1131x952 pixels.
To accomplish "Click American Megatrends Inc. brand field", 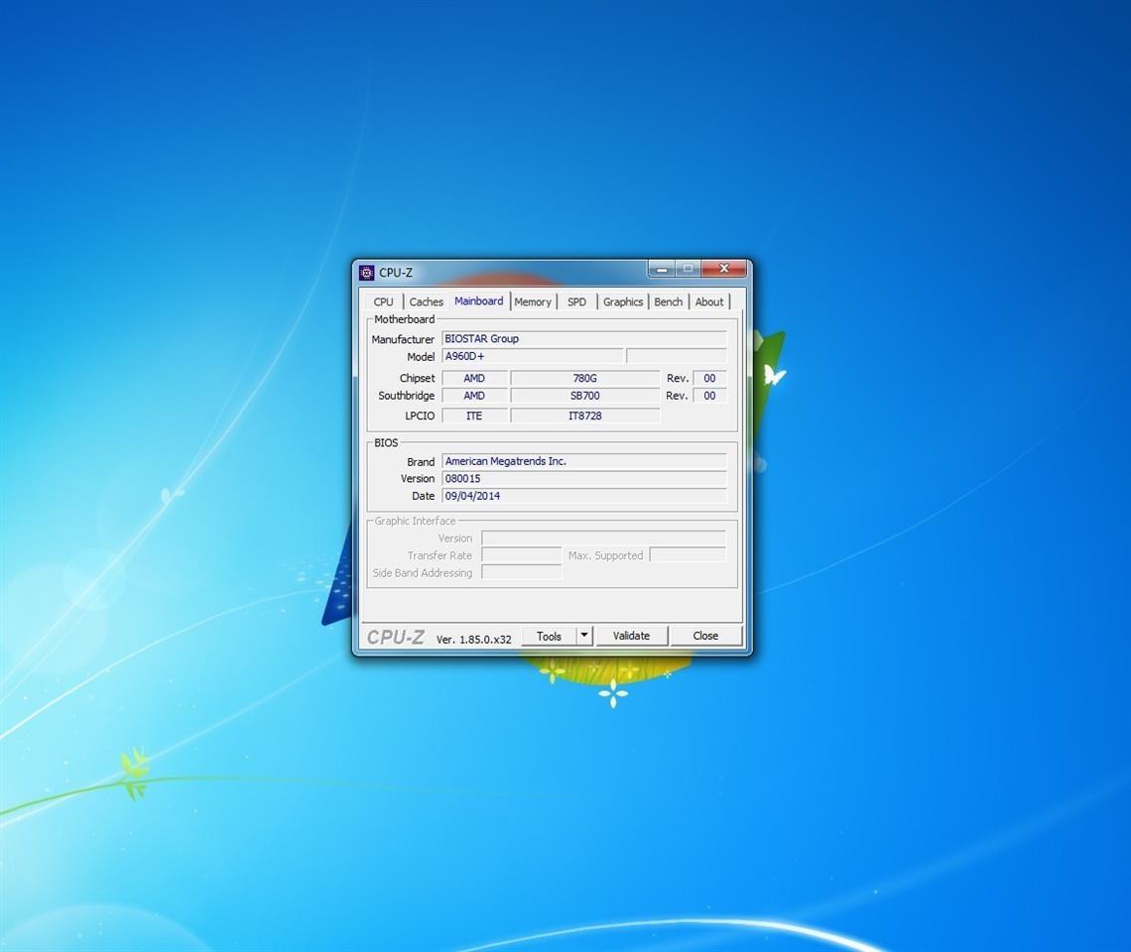I will [x=583, y=461].
